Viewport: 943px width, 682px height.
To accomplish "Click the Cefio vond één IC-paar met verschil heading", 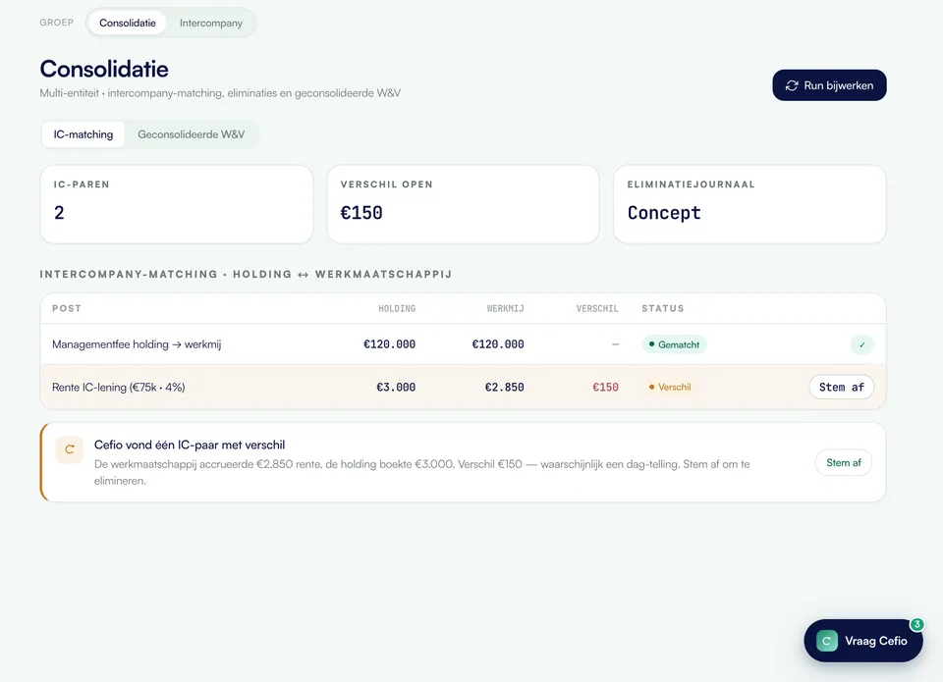I will [190, 445].
